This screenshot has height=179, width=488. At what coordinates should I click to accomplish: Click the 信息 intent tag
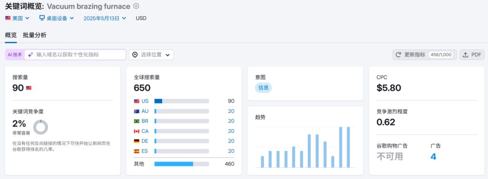tap(263, 87)
